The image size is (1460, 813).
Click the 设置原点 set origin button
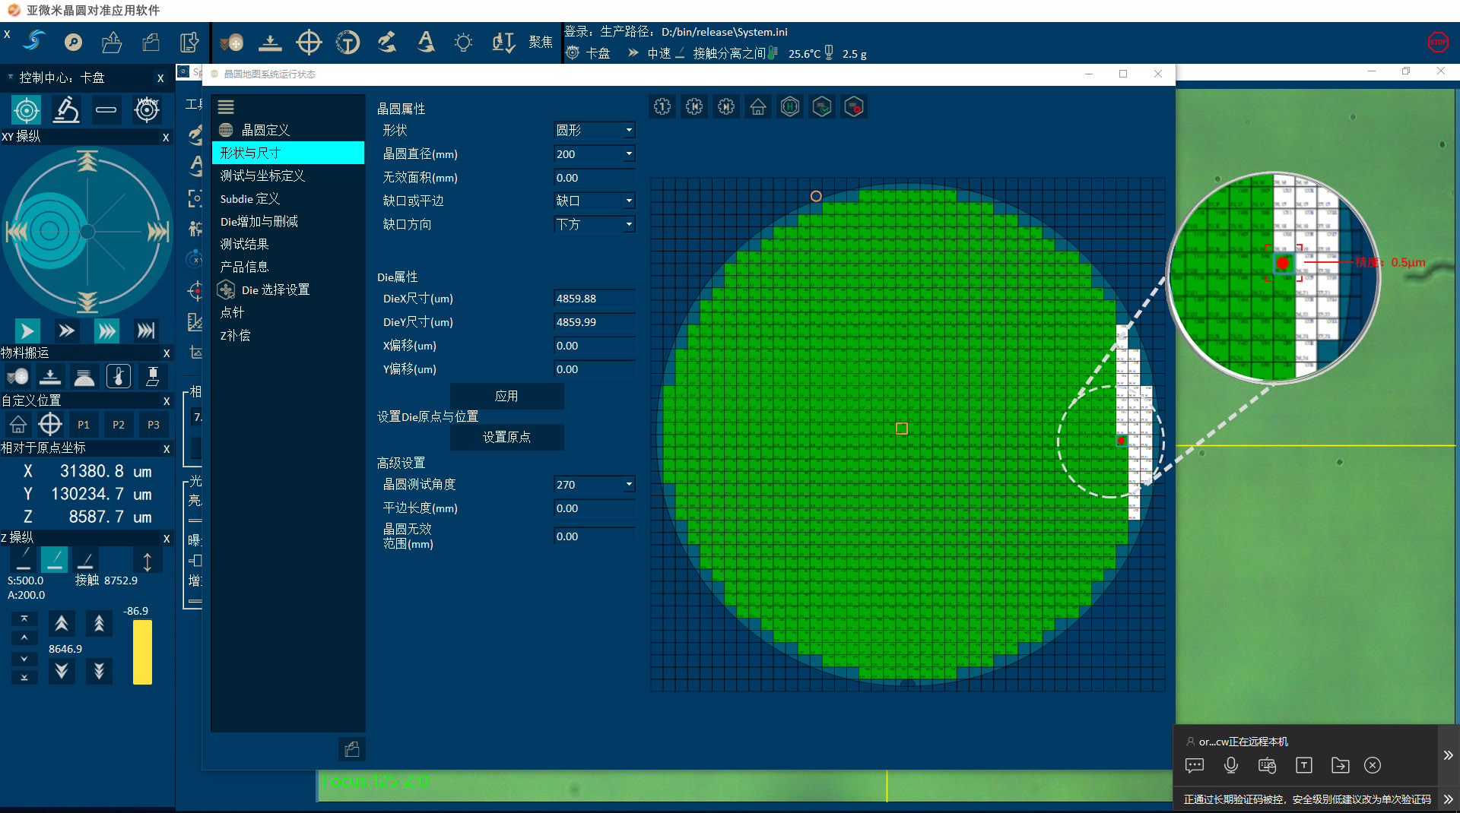[x=506, y=437]
